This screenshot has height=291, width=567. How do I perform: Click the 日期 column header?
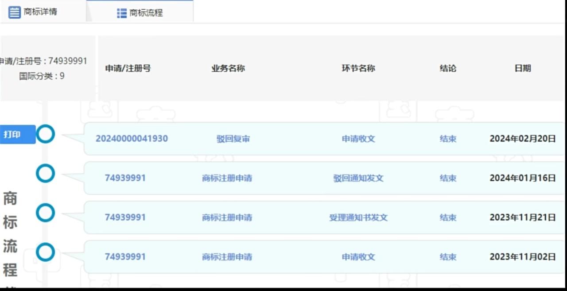(x=523, y=68)
